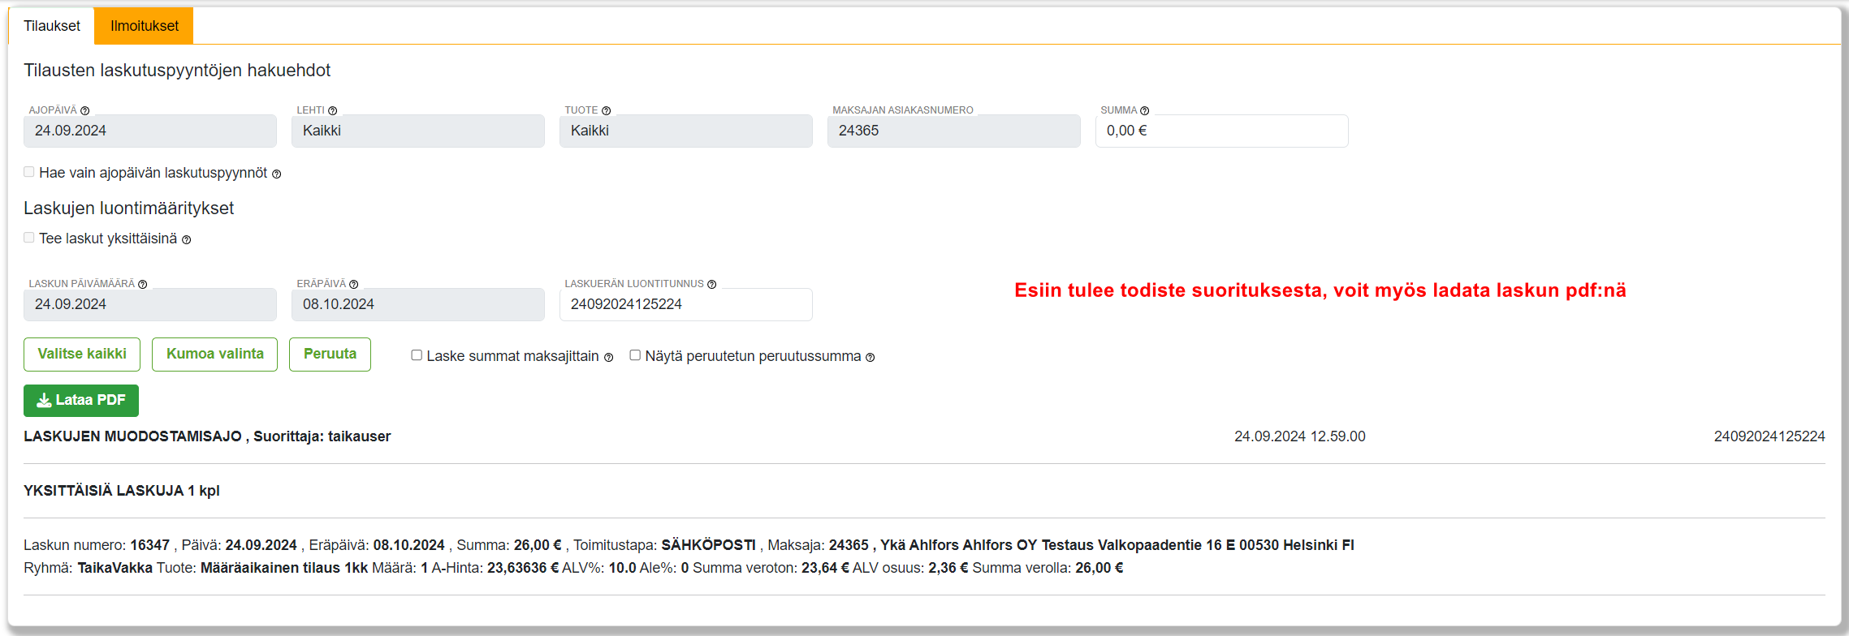
Task: Click the Ajopäivä date field
Action: [149, 131]
